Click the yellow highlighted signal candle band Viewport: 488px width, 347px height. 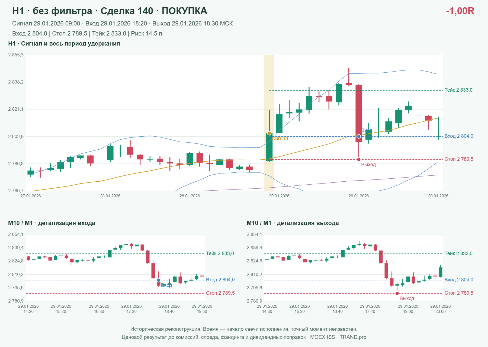[x=269, y=123]
